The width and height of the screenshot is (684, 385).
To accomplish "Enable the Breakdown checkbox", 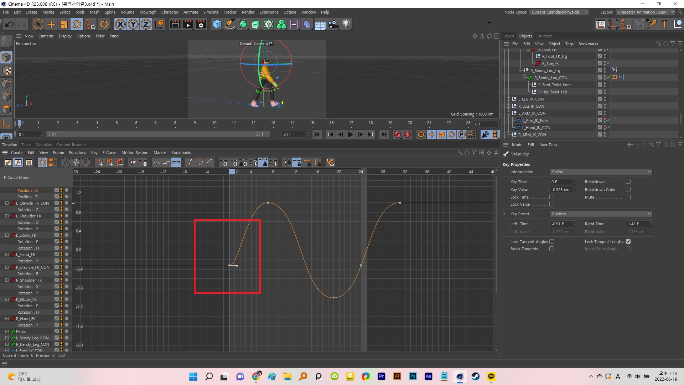I will coord(628,181).
